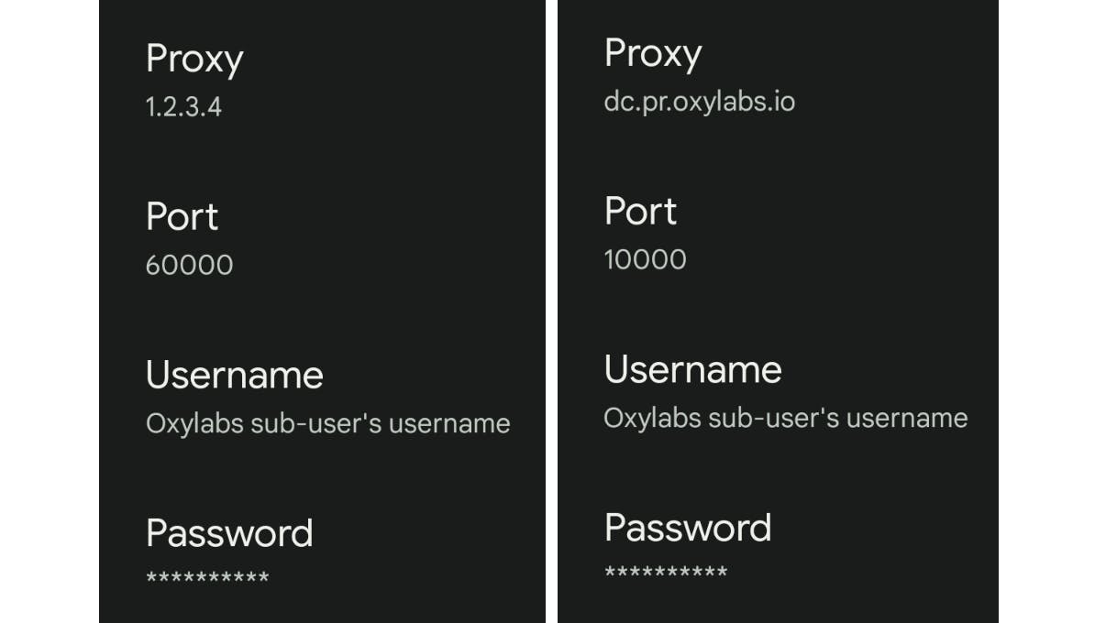
Task: Open Port setting showing 10000
Action: [640, 212]
